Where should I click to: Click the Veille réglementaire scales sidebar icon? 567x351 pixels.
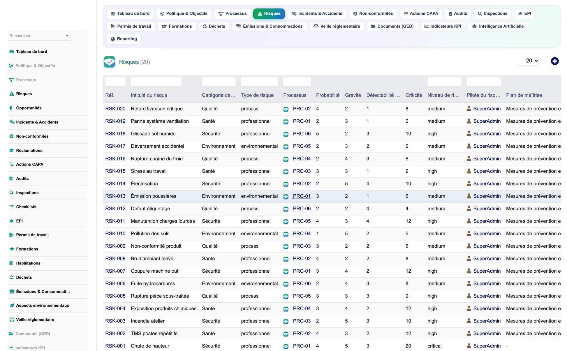tap(12, 320)
